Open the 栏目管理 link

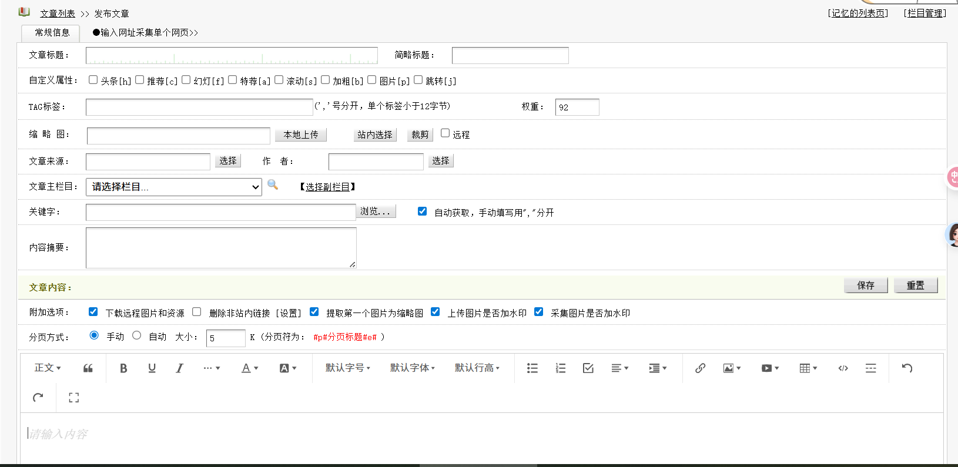925,14
